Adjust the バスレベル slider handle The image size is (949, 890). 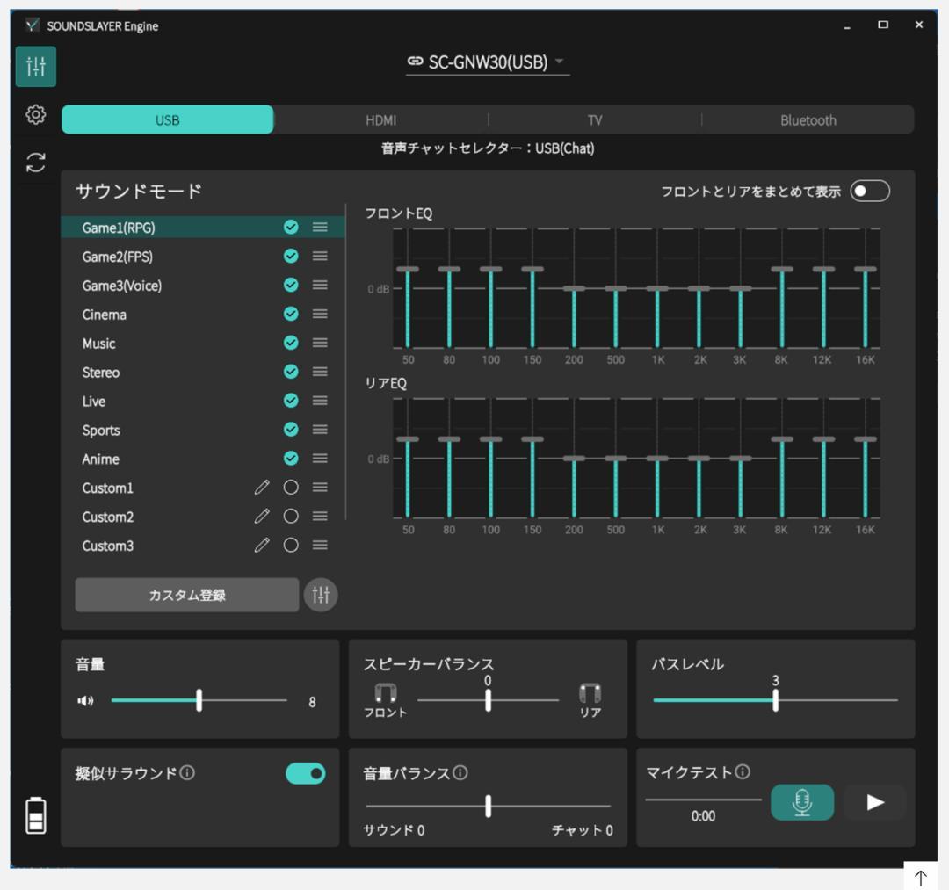tap(775, 701)
